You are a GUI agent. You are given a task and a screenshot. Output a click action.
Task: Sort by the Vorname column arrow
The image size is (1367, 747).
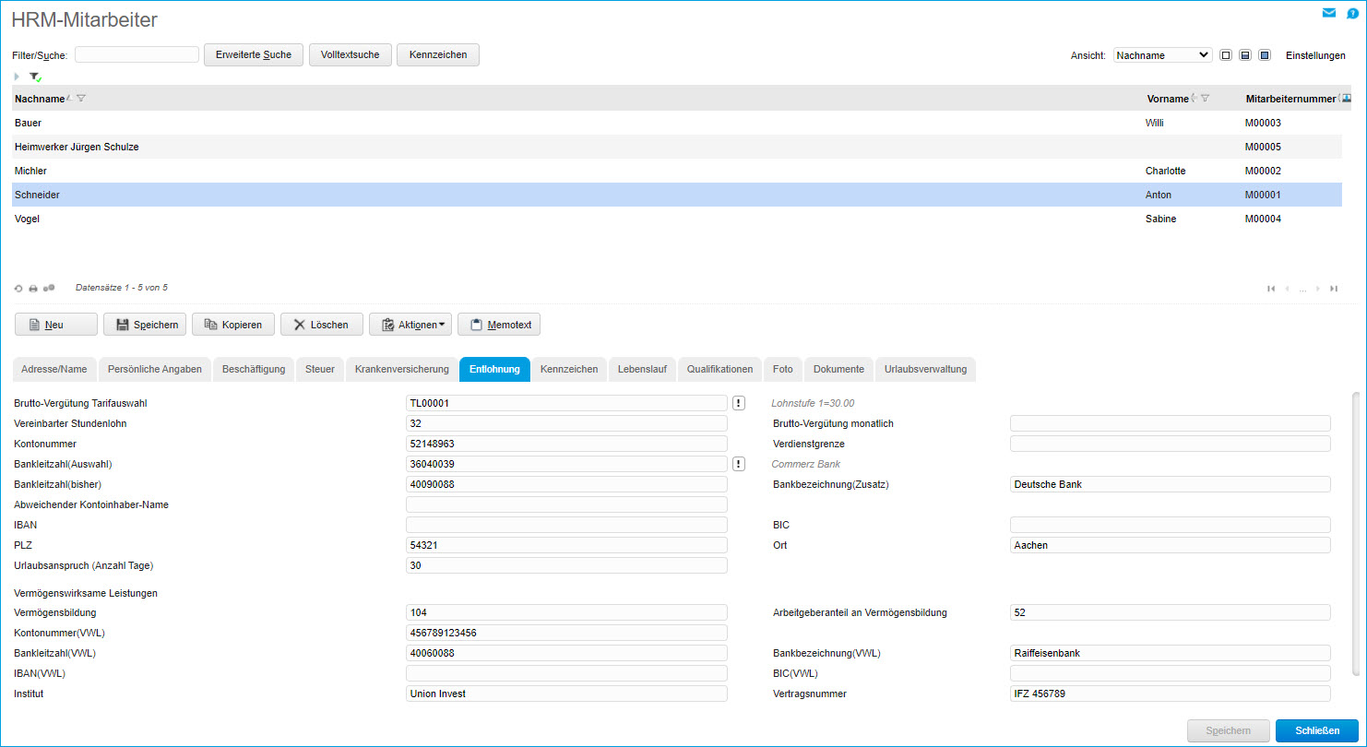(1194, 98)
